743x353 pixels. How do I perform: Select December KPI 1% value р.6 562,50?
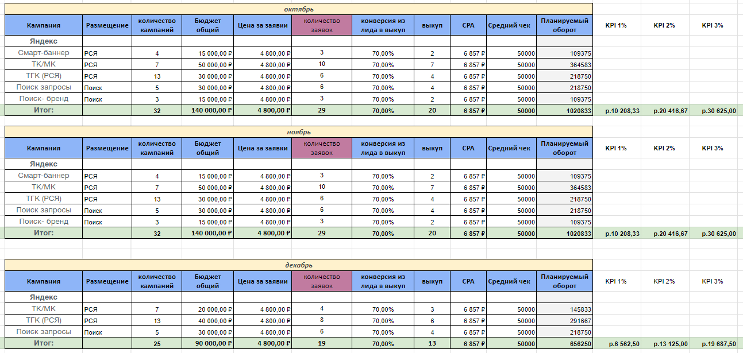(618, 343)
